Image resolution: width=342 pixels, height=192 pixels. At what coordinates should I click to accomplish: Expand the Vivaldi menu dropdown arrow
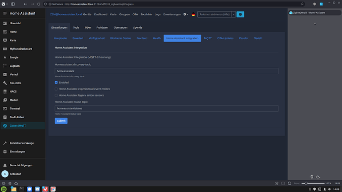coord(7,4)
